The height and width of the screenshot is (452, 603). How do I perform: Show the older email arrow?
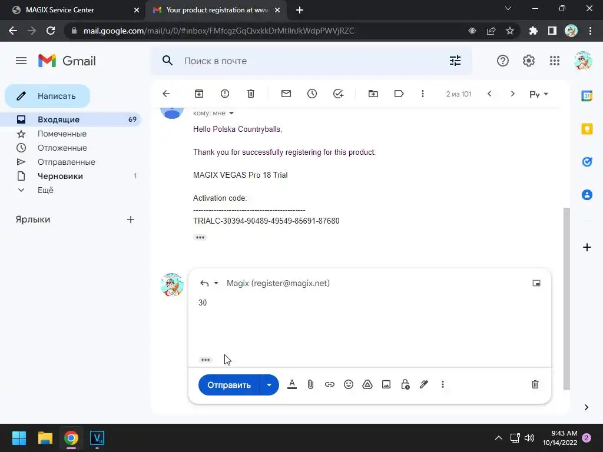tap(512, 94)
